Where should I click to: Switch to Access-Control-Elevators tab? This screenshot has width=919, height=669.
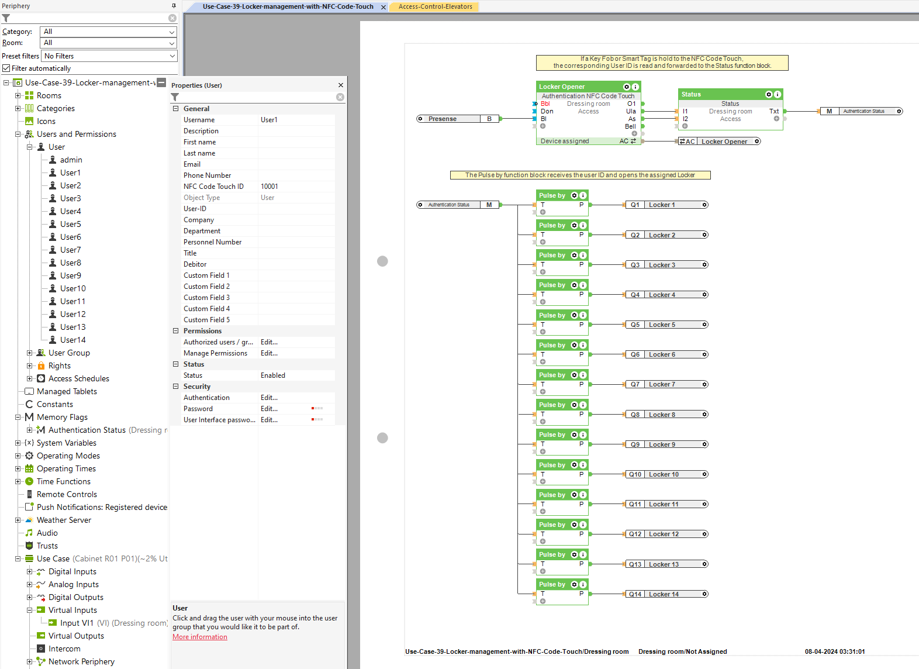435,6
